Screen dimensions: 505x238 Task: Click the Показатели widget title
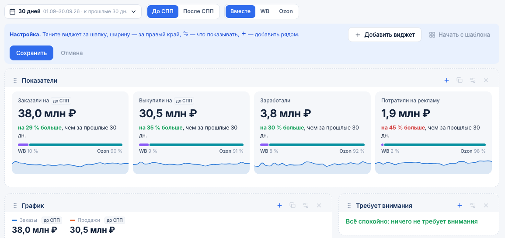pyautogui.click(x=40, y=80)
